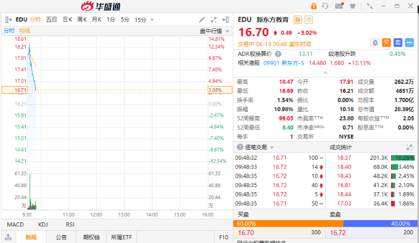Select the 周K chart tab

82,20
